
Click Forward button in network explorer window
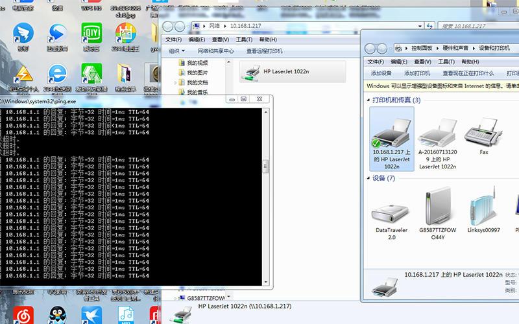[180, 26]
